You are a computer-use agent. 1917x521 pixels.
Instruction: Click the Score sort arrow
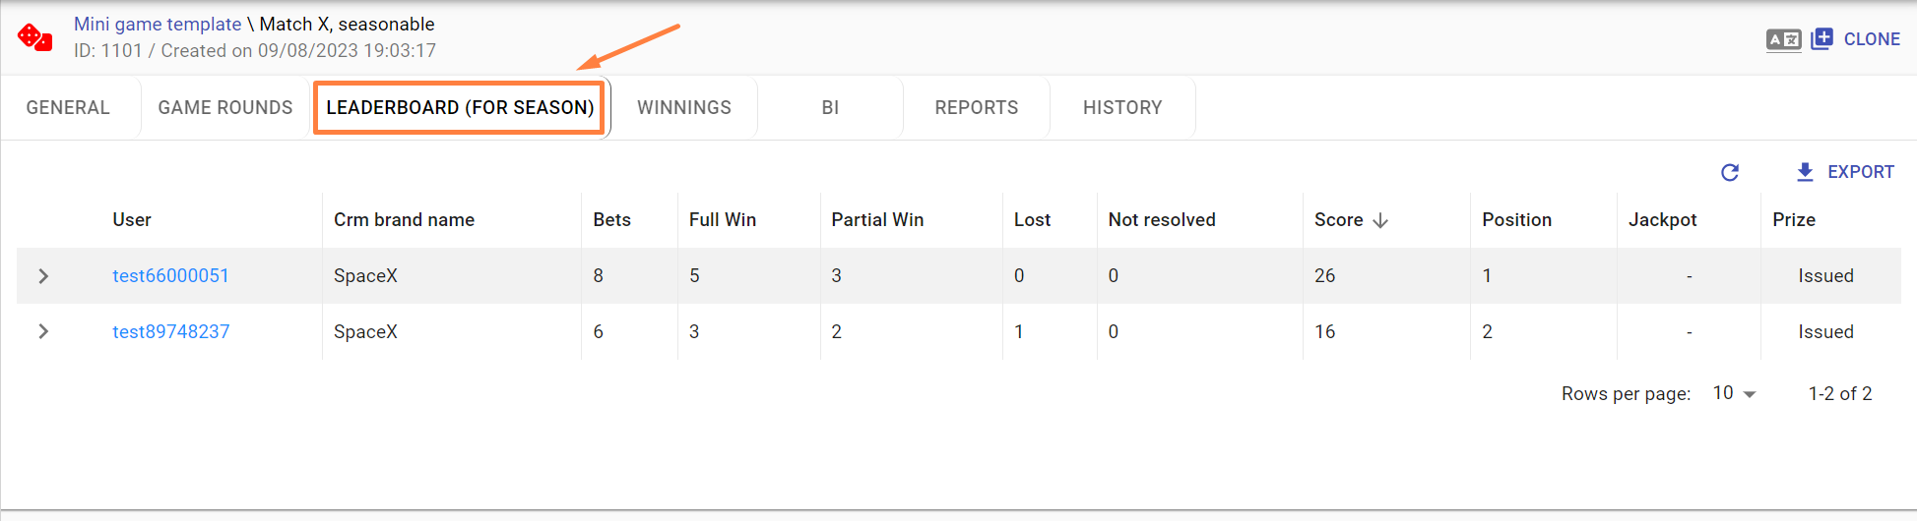tap(1380, 220)
